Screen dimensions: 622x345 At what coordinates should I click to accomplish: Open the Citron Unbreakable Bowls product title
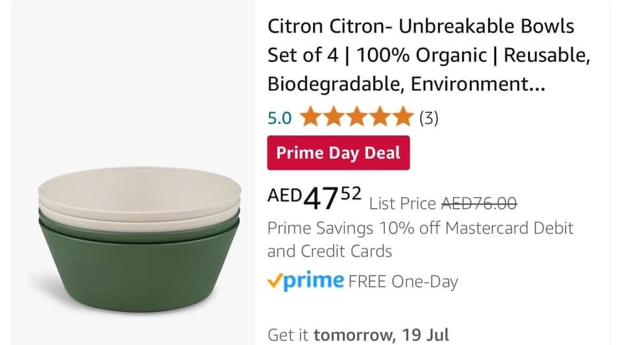pos(429,55)
